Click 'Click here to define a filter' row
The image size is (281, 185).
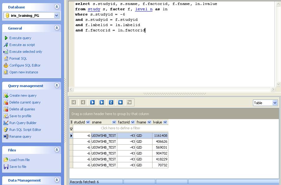click(x=120, y=128)
